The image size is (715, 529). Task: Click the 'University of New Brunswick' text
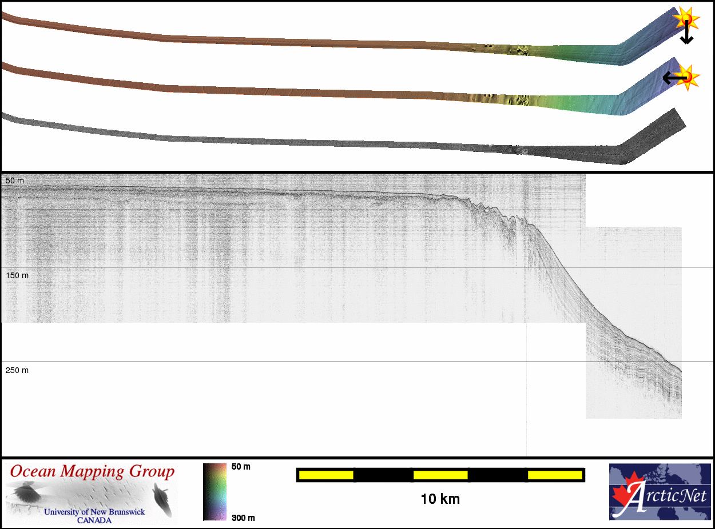[94, 512]
